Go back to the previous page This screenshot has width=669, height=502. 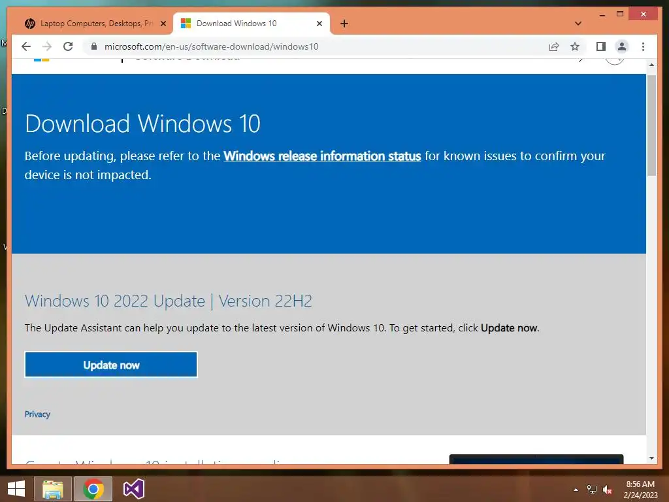tap(26, 46)
